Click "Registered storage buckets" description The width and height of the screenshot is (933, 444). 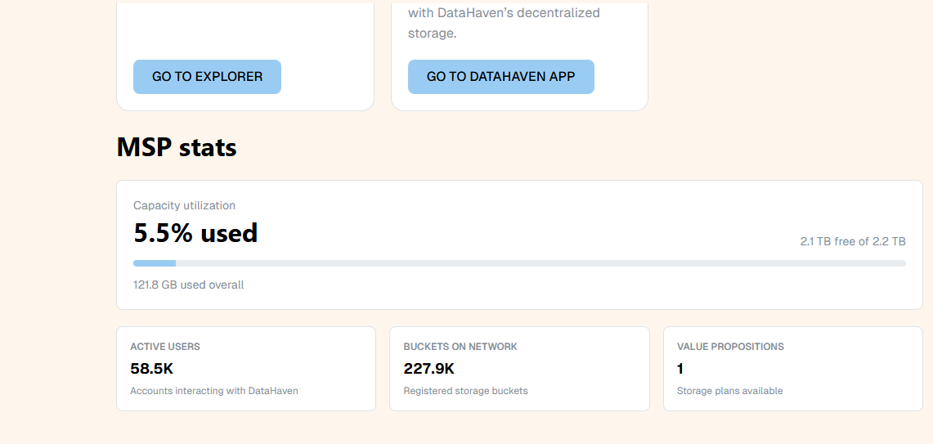[466, 391]
